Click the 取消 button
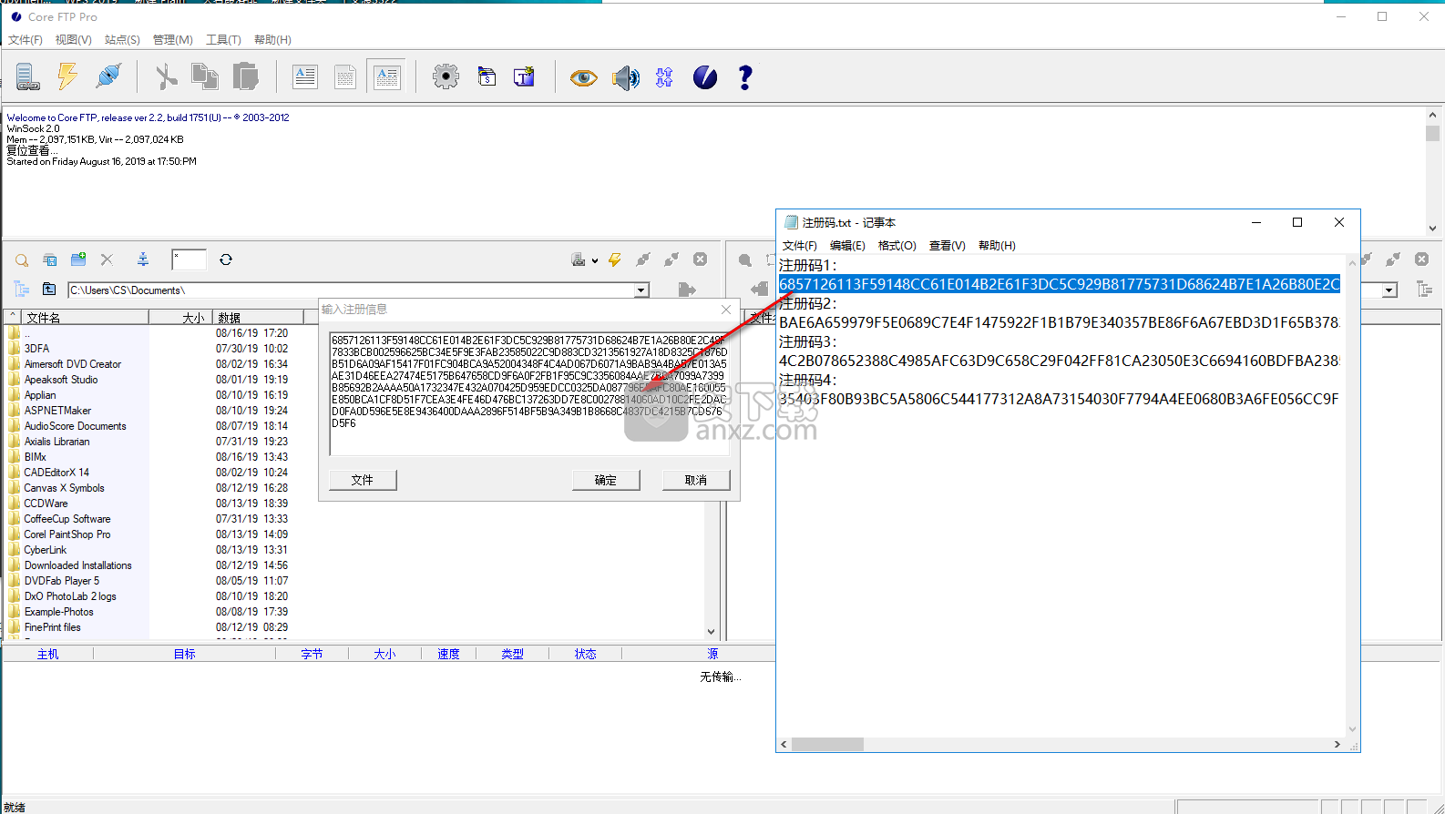This screenshot has width=1445, height=814. pos(696,480)
